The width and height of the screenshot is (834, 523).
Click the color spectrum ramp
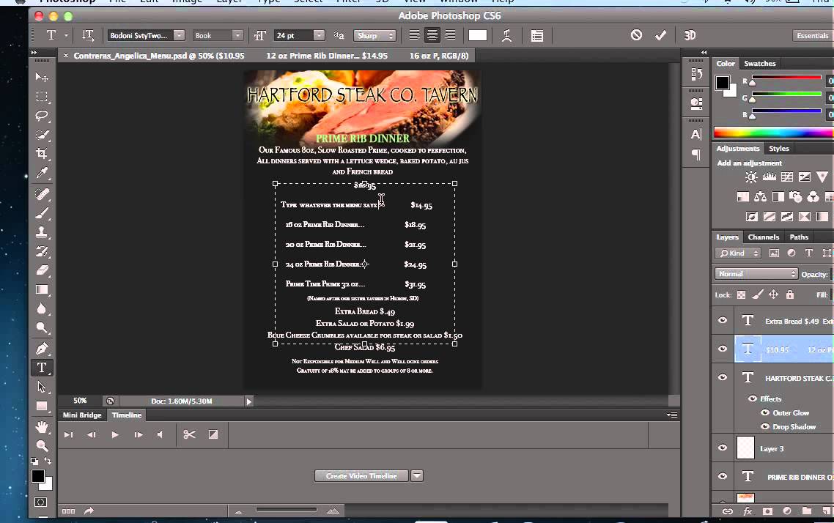point(773,133)
